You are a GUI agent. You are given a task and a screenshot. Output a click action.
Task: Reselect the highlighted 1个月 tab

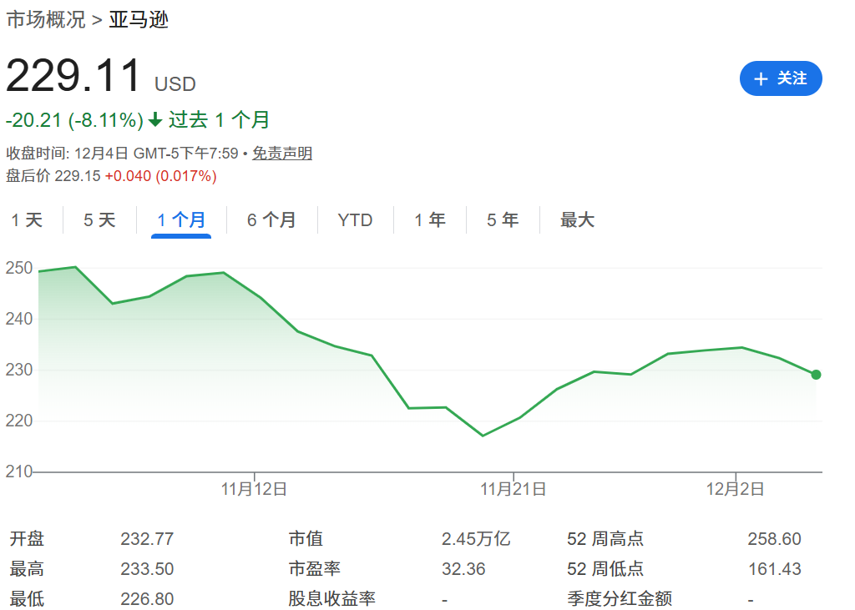(182, 219)
